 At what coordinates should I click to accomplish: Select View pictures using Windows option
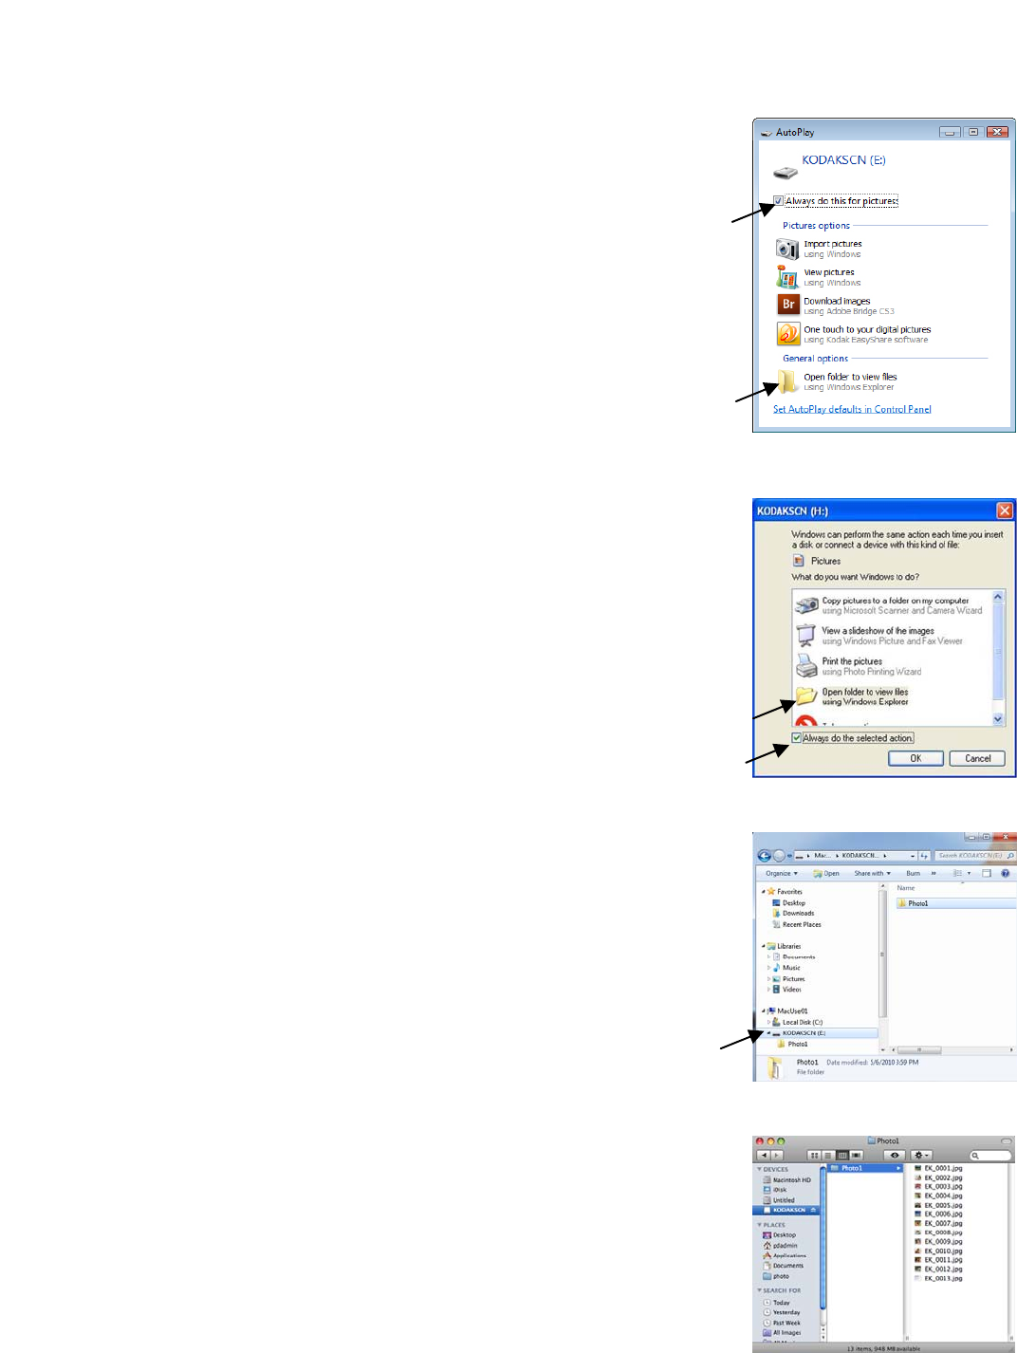tap(820, 277)
